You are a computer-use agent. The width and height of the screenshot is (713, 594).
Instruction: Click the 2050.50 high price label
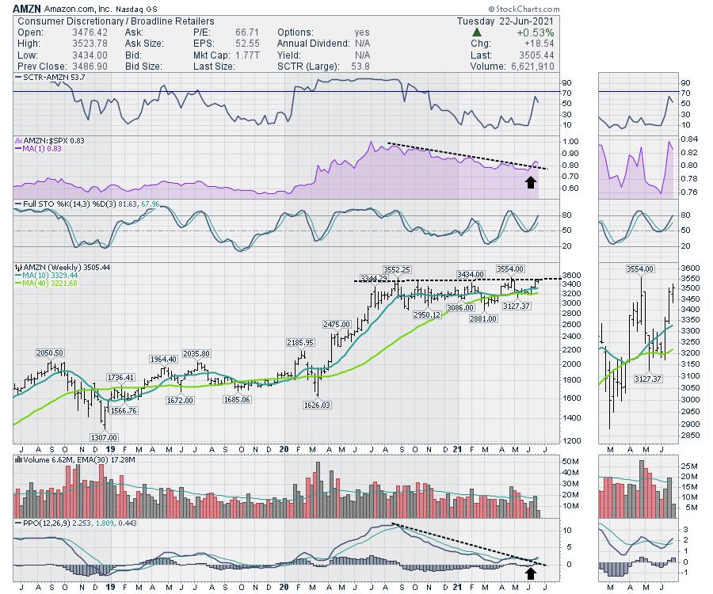click(x=50, y=352)
